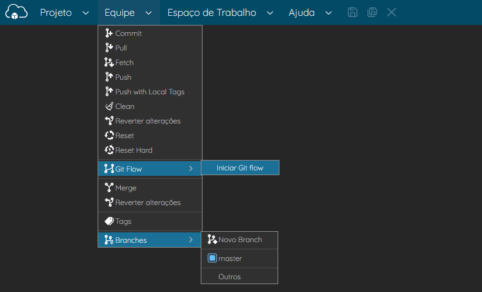Click the Reset Hard icon
482x292 pixels.
point(109,150)
